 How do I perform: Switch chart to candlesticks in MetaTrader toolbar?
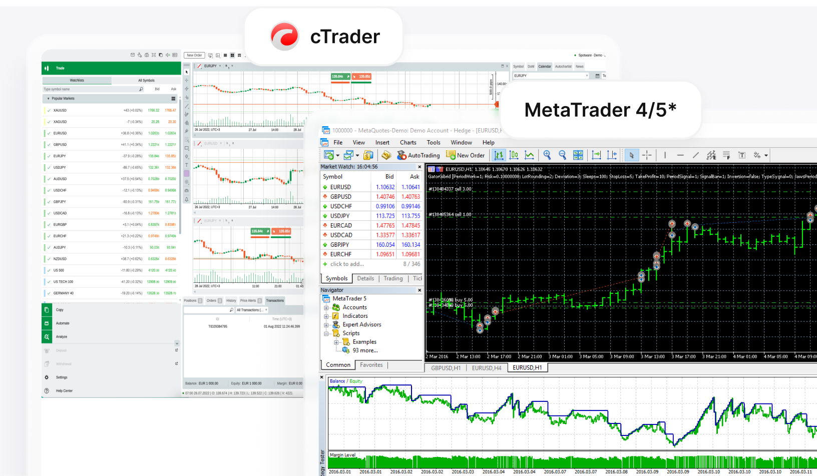514,155
